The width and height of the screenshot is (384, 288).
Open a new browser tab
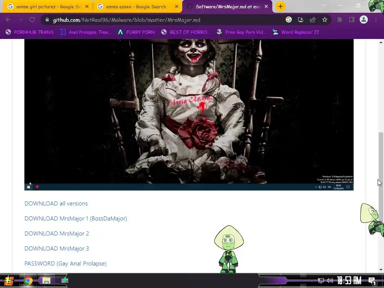[x=280, y=6]
